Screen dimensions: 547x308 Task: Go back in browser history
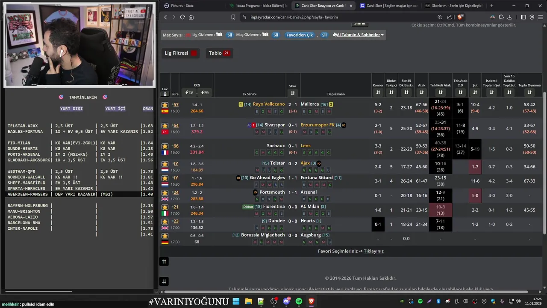point(166,17)
